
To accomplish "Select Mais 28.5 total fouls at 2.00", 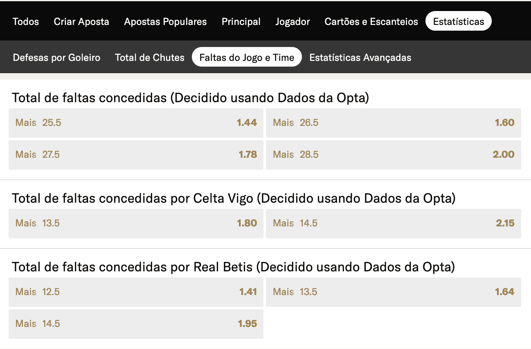I will [393, 154].
